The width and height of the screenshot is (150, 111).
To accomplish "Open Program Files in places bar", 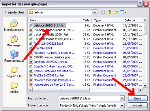I will coord(14,72).
